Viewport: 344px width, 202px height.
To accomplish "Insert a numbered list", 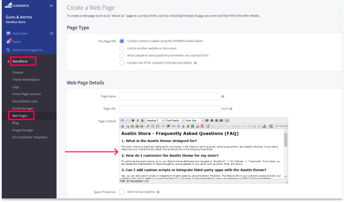I will [x=158, y=126].
